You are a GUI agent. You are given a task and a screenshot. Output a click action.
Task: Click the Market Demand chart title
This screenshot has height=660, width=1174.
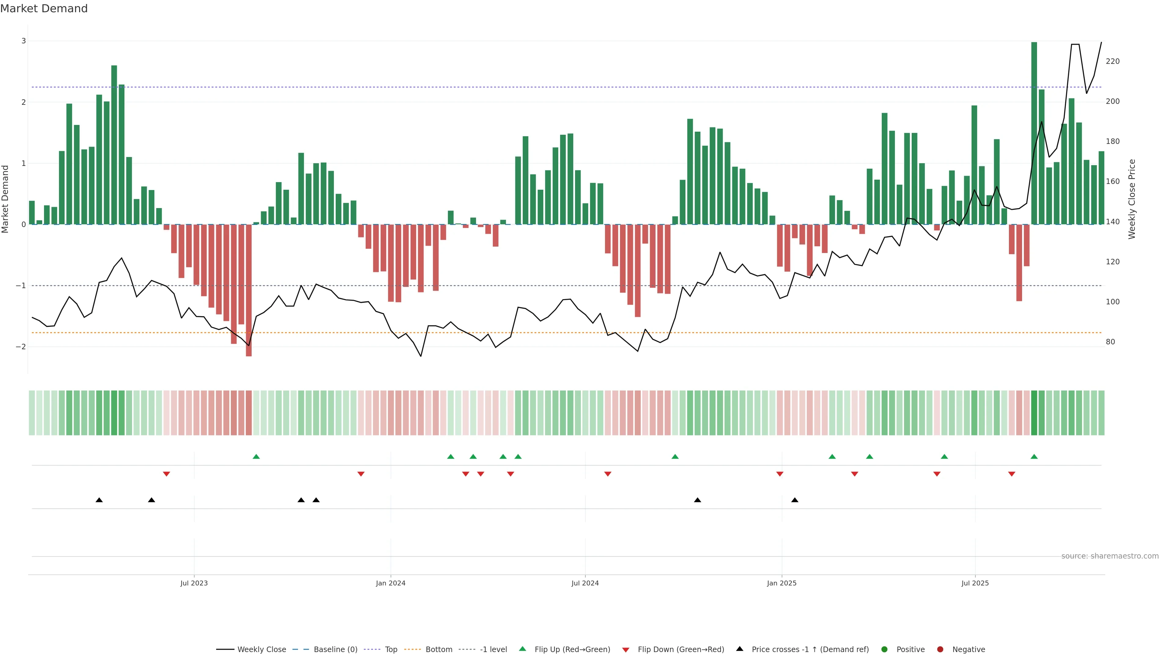click(44, 9)
